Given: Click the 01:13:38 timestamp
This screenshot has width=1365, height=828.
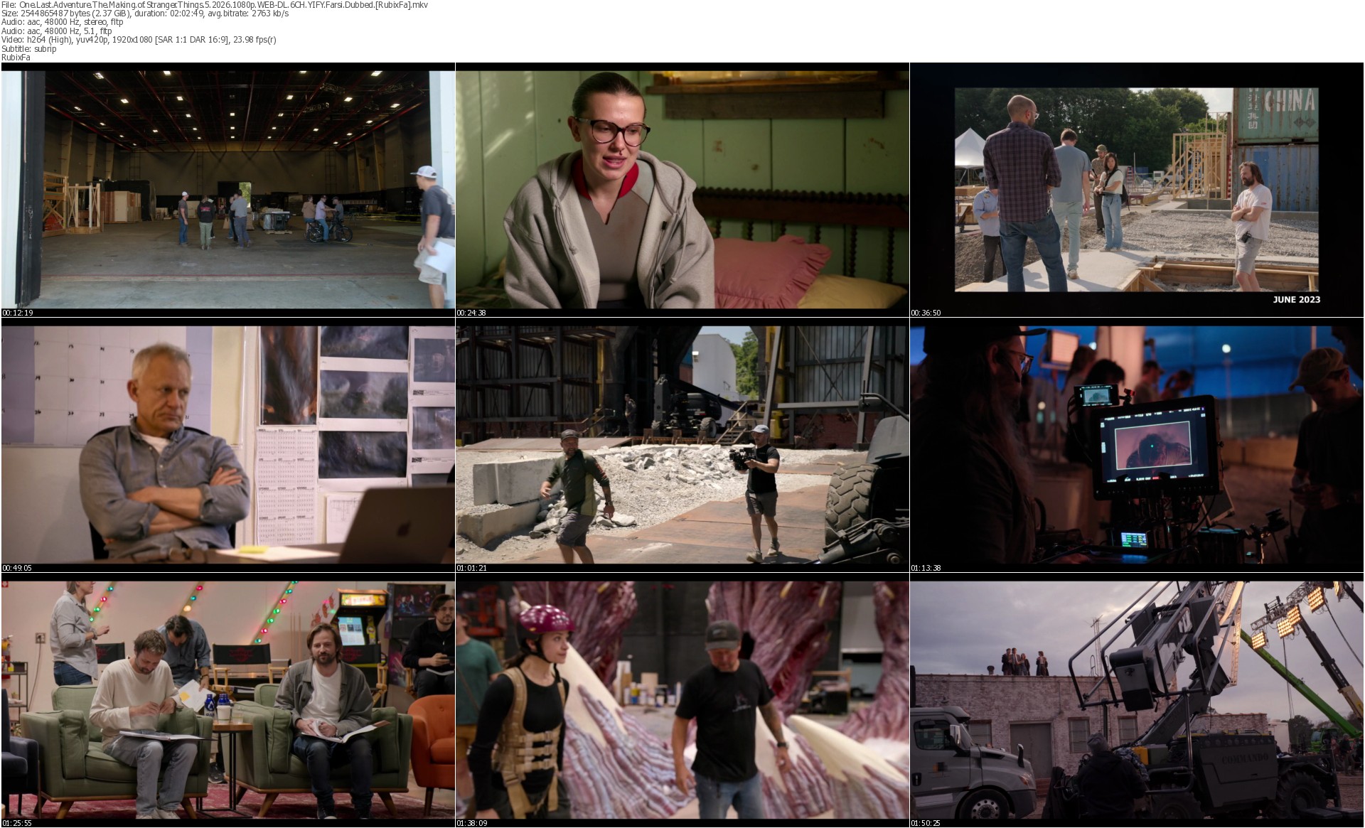Looking at the screenshot, I should [x=926, y=568].
